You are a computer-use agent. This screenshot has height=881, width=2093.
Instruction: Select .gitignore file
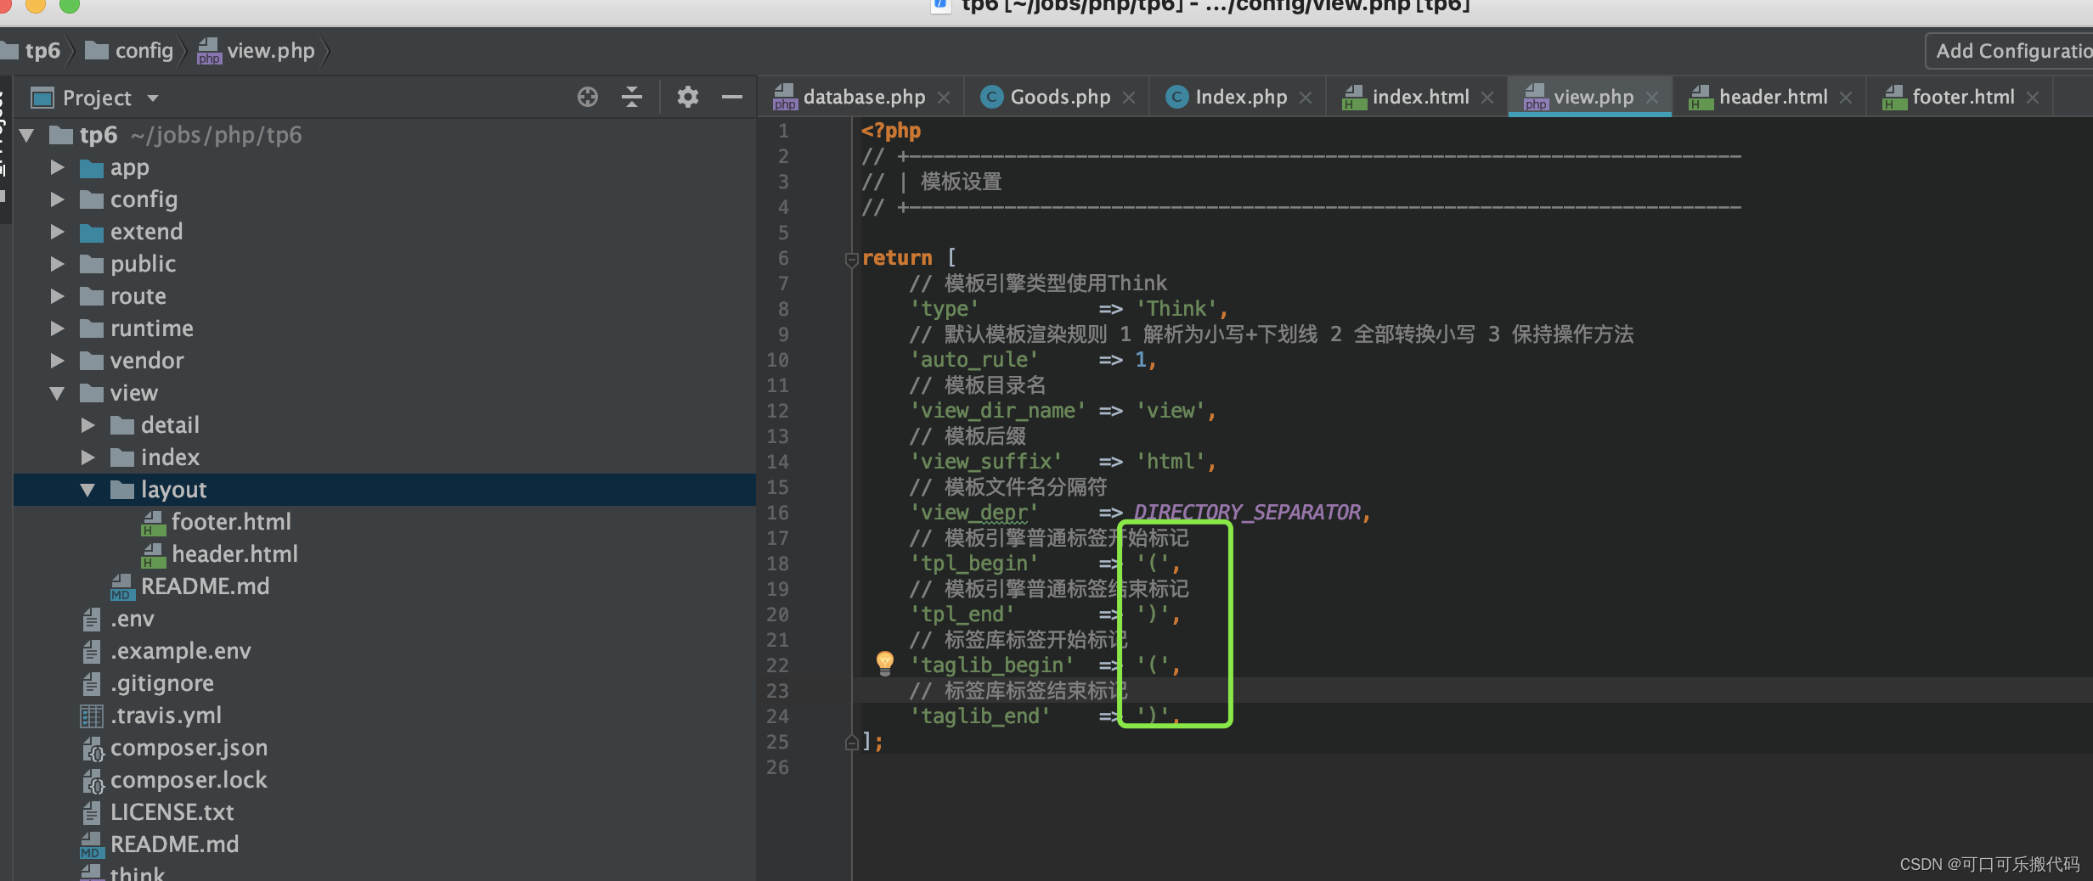(161, 683)
